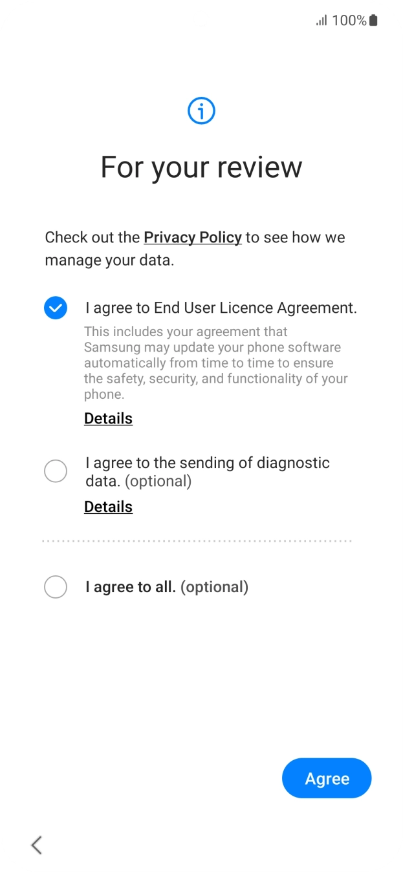Image resolution: width=403 pixels, height=872 pixels.
Task: Open Details under diagnostic data option
Action: 108,507
